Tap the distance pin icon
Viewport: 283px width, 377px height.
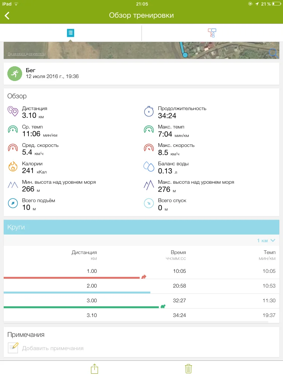[13, 111]
